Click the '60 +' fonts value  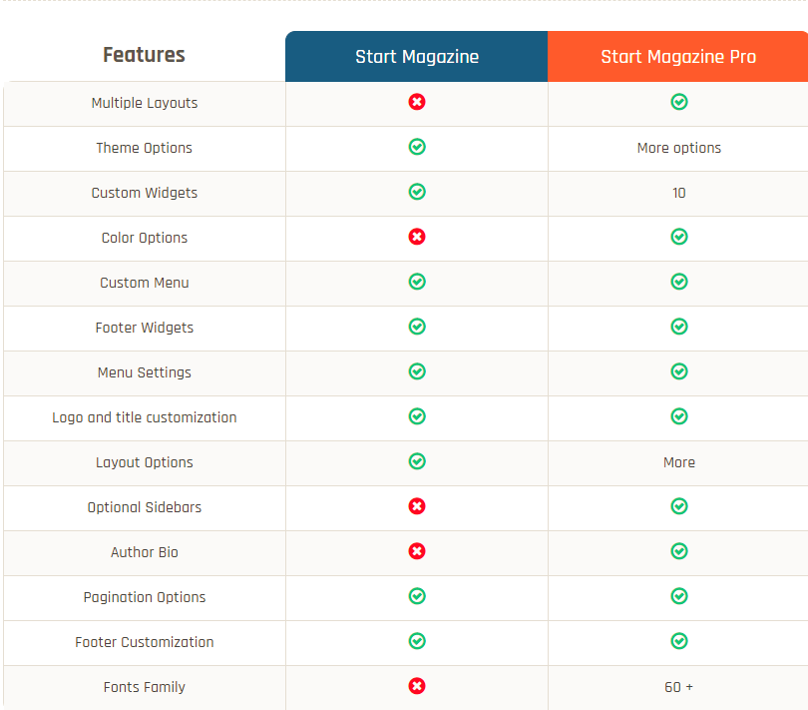pyautogui.click(x=678, y=687)
